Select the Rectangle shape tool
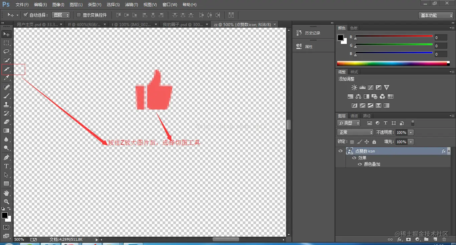The width and height of the screenshot is (456, 245). 6,183
